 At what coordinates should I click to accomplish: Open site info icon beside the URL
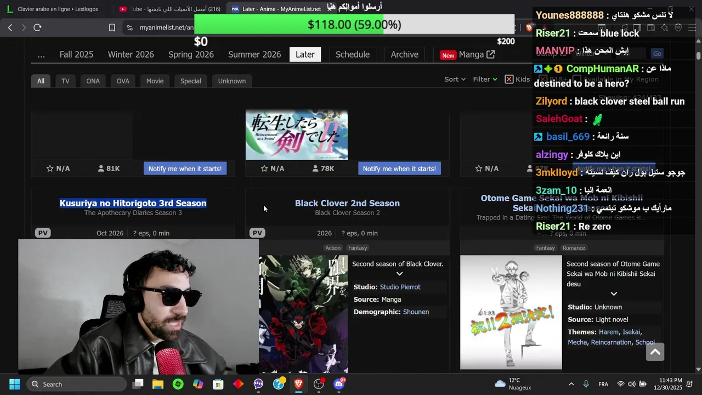coord(129,27)
